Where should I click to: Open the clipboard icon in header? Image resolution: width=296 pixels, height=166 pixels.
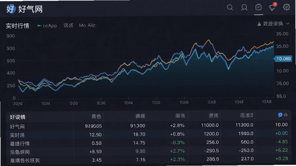pyautogui.click(x=258, y=7)
